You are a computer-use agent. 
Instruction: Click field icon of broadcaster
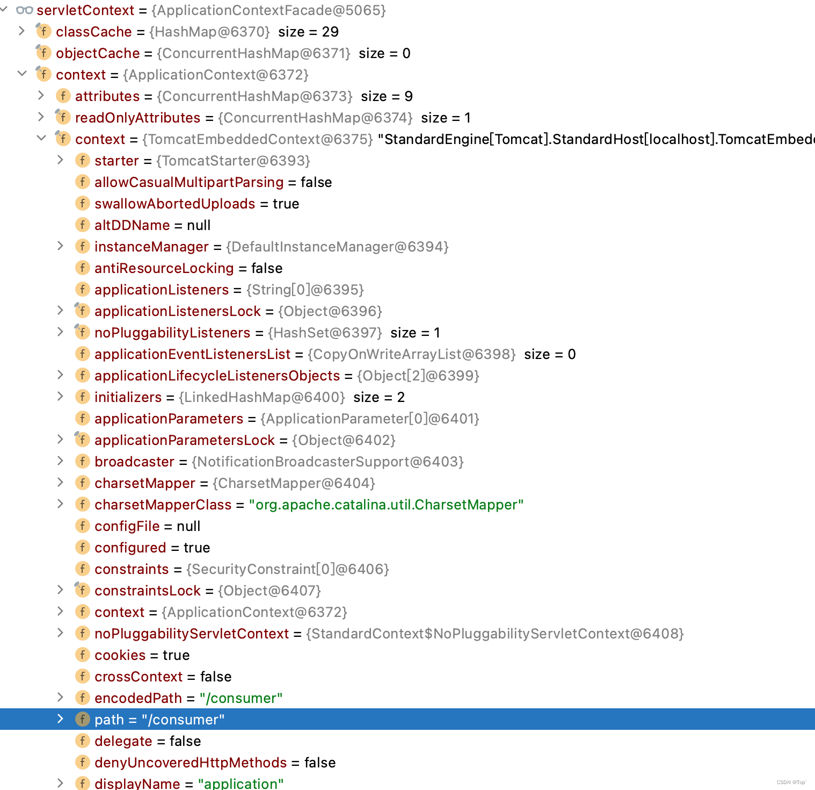click(82, 461)
